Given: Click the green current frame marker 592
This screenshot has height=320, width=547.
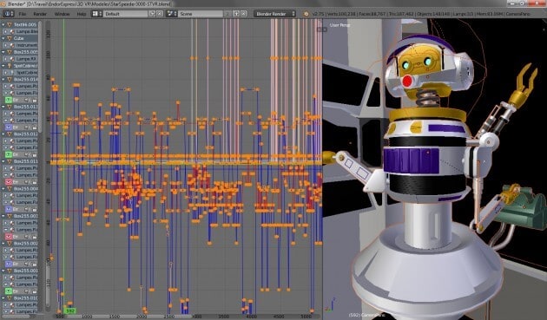Looking at the screenshot, I should (x=70, y=310).
